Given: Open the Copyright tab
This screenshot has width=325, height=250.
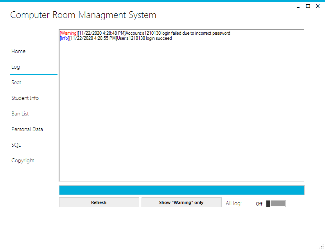Looking at the screenshot, I should pos(23,160).
